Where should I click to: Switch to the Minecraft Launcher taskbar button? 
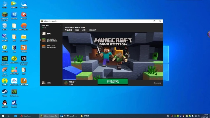click(x=49, y=116)
